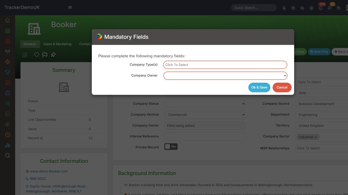Click Ok & Save in the dialog
The width and height of the screenshot is (348, 195).
tap(259, 87)
